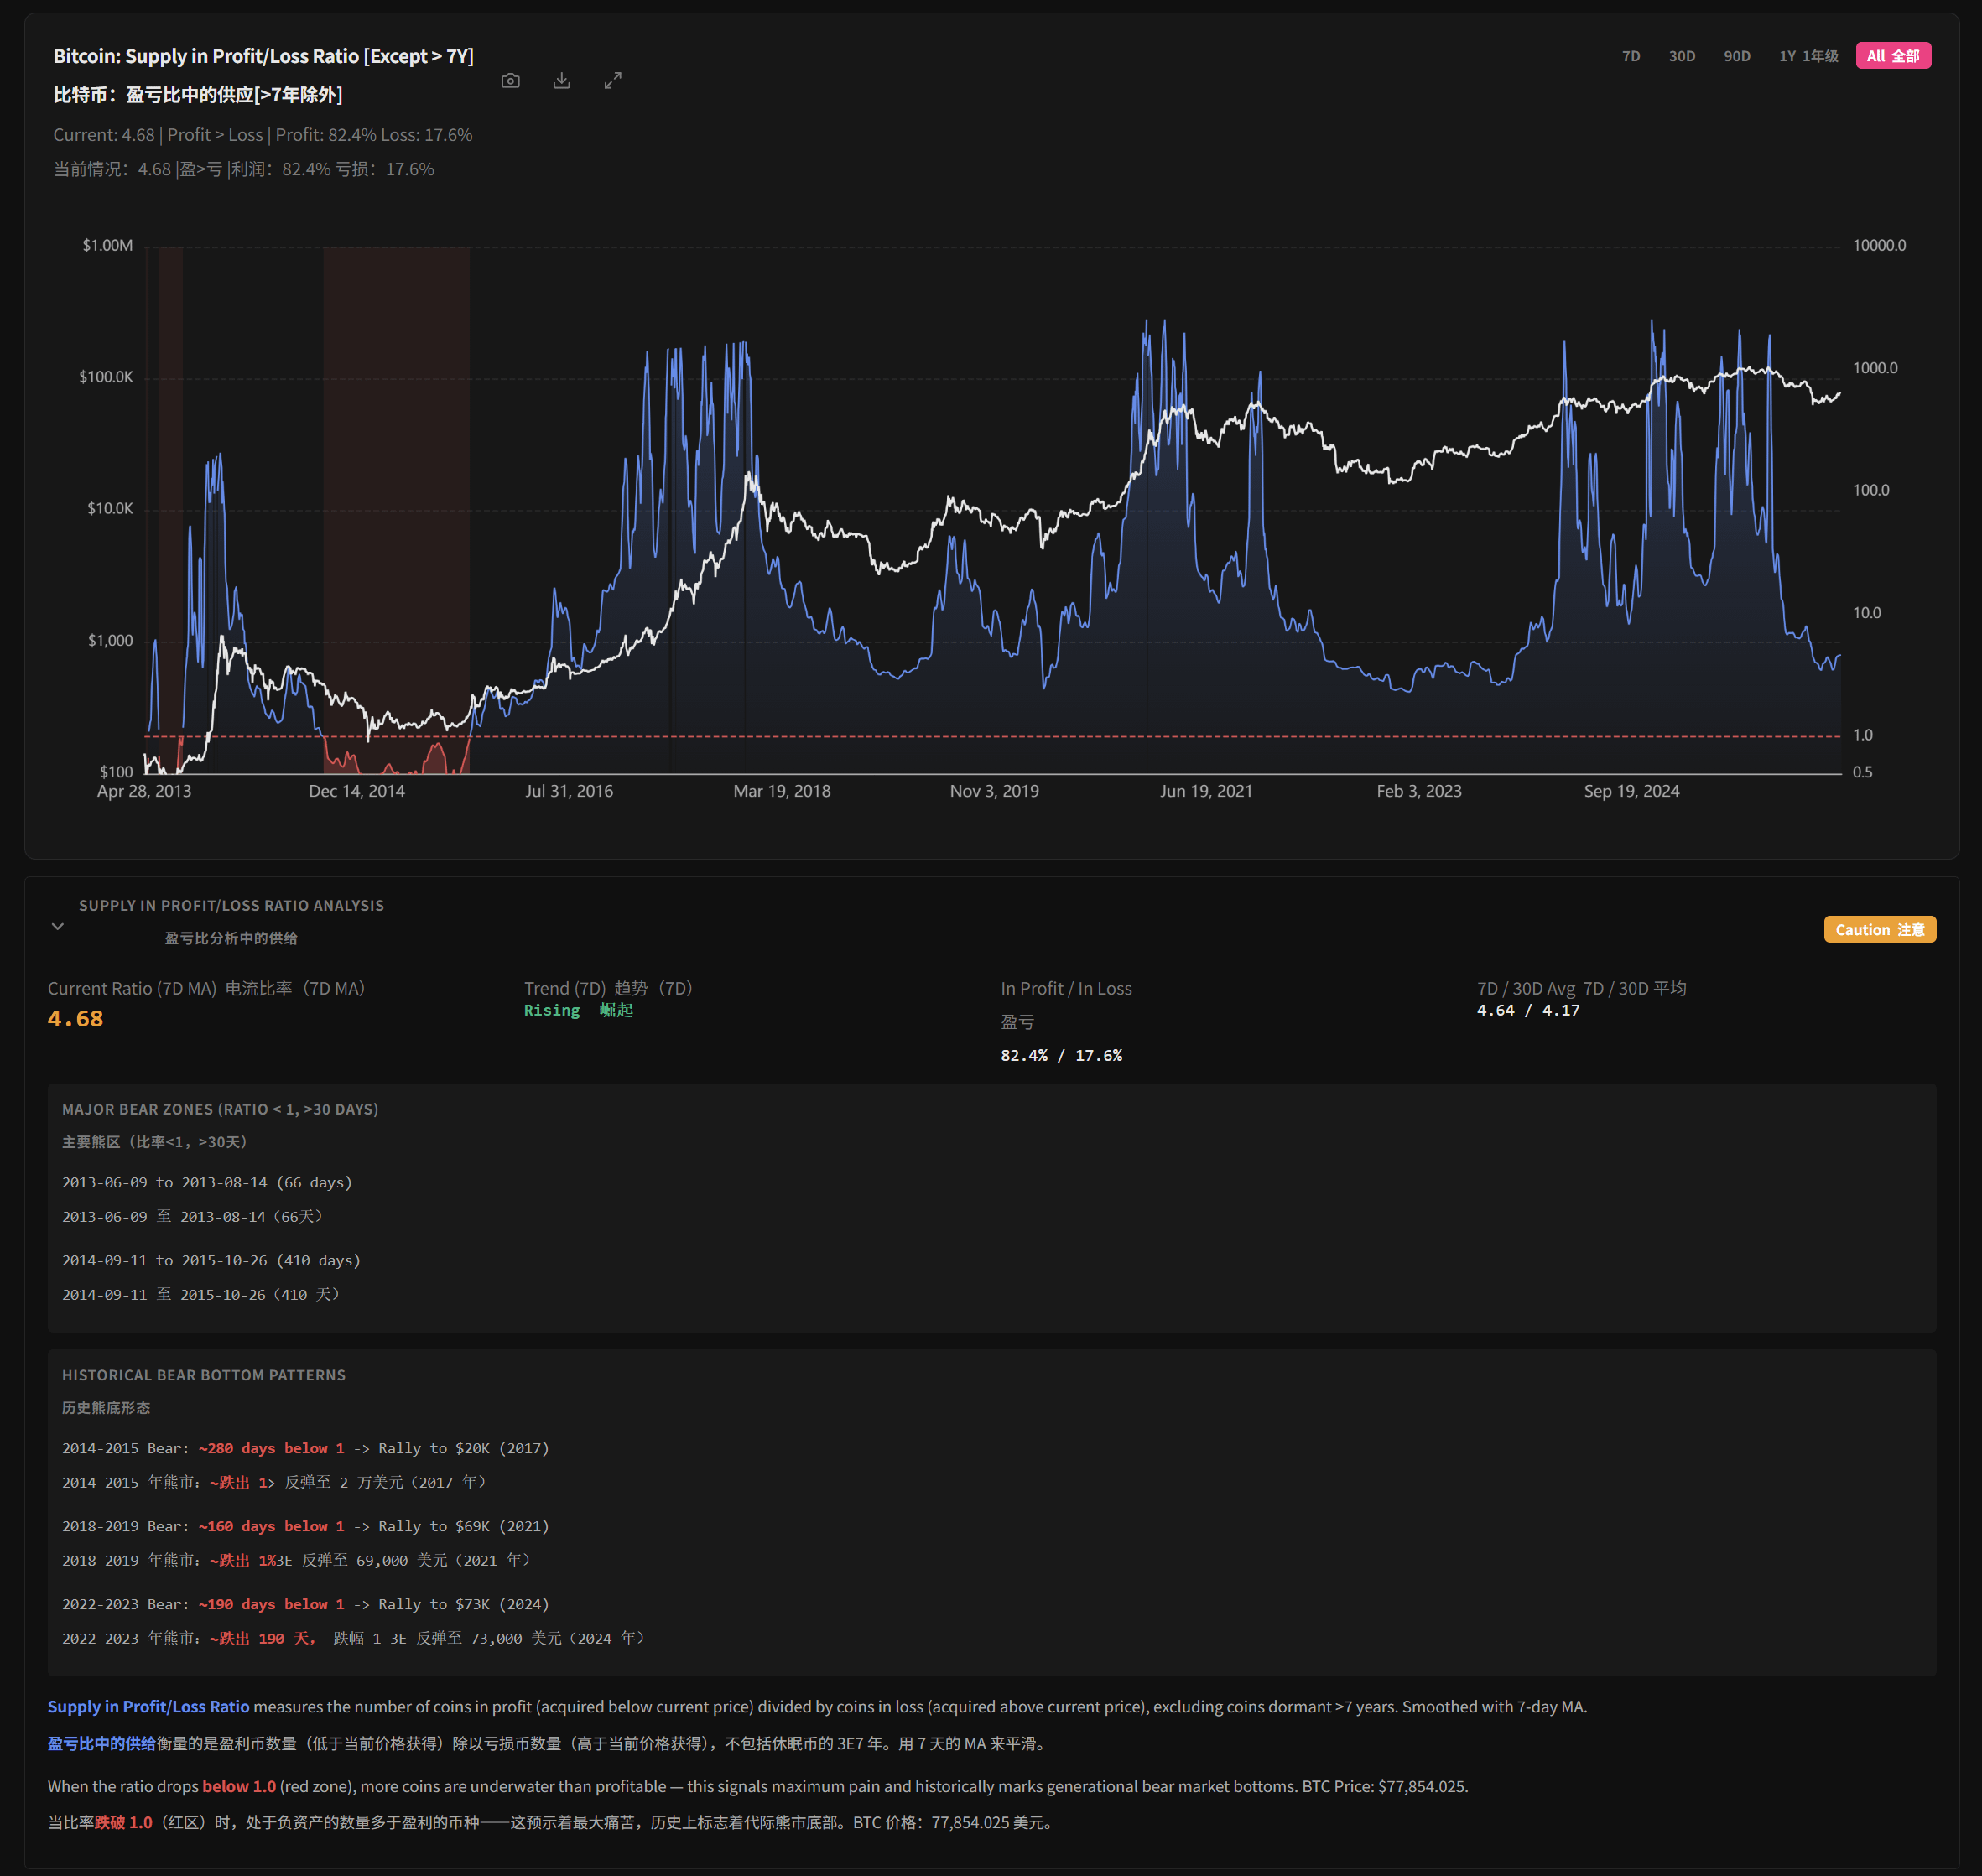The height and width of the screenshot is (1876, 1982).
Task: Switch to the 1Y time range
Action: 1808,56
